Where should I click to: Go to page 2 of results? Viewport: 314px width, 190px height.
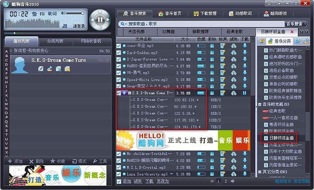click(x=226, y=181)
